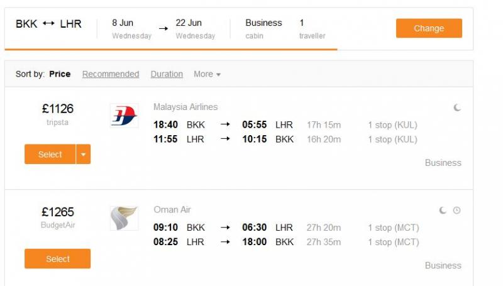The width and height of the screenshot is (503, 286).
Task: Click the Malaysia Airlines logo
Action: coord(124,116)
